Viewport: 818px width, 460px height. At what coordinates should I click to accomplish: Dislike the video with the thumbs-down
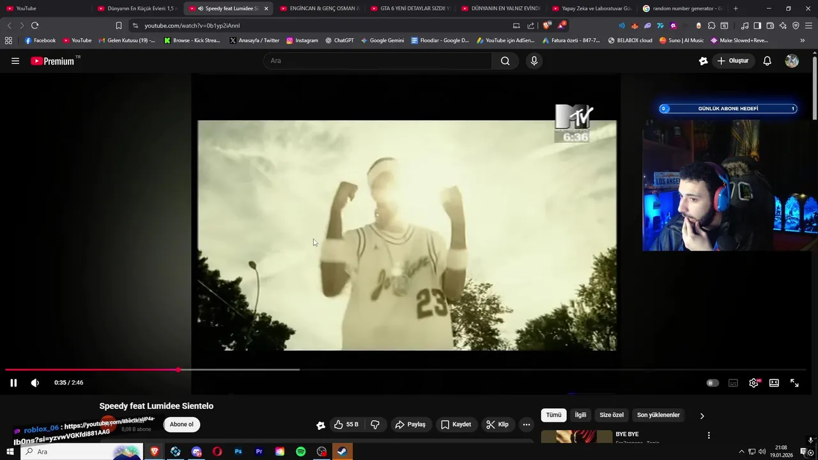tap(375, 424)
